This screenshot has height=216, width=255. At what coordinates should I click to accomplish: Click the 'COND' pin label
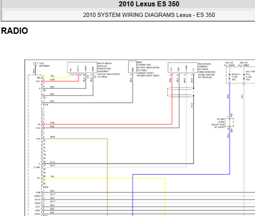(37, 167)
